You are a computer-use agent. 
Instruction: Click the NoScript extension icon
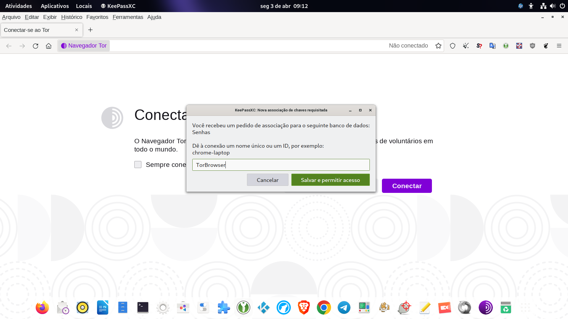pos(519,45)
